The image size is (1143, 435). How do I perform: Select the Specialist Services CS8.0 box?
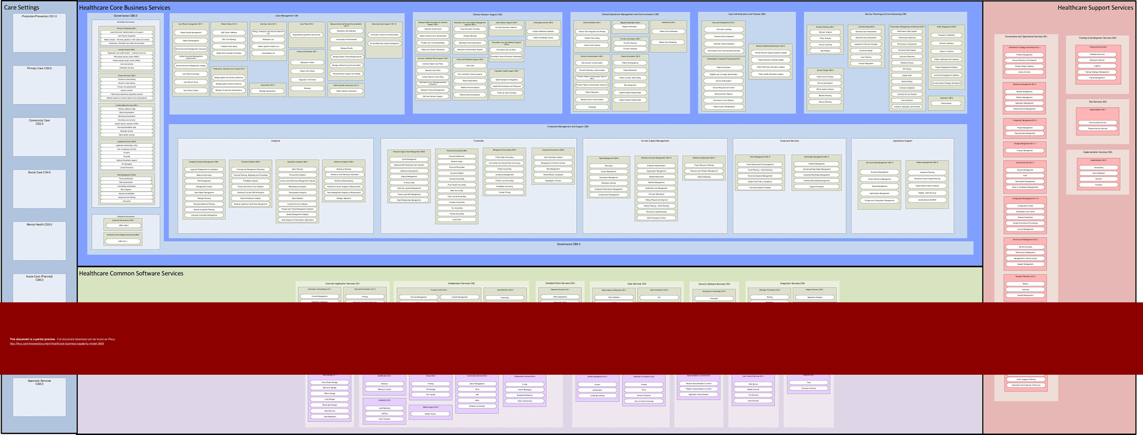pos(39,397)
